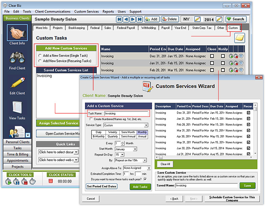Switch to the Year End tab
The image size is (266, 206).
(x=180, y=28)
